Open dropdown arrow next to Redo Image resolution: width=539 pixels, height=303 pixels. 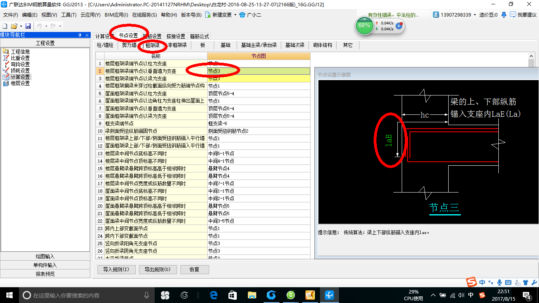[x=60, y=26]
